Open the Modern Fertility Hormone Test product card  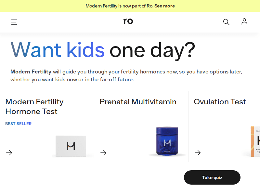point(47,127)
